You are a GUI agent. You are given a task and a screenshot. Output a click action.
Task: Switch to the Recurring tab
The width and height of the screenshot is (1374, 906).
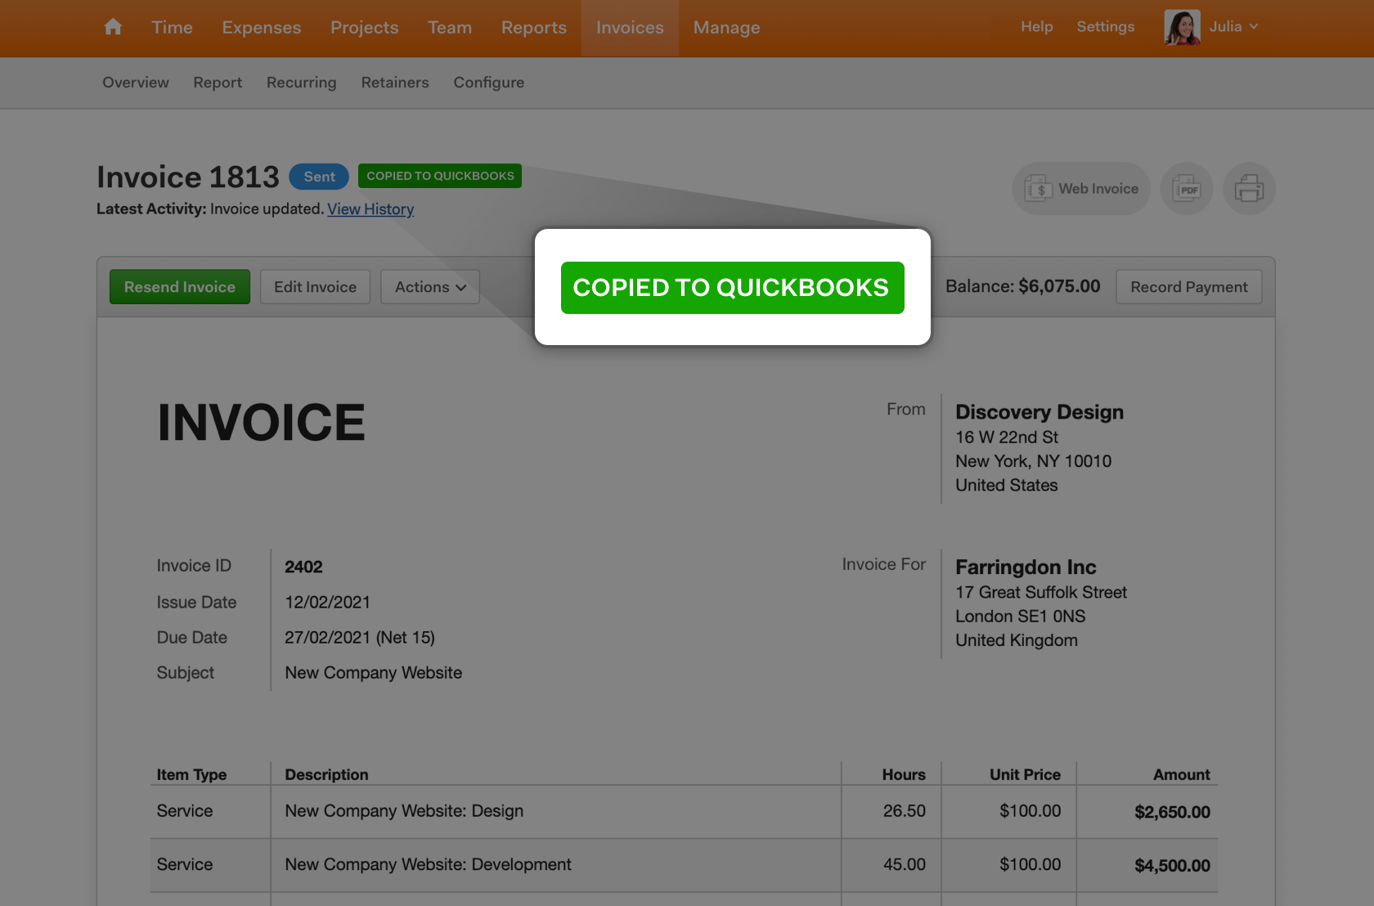coord(301,83)
